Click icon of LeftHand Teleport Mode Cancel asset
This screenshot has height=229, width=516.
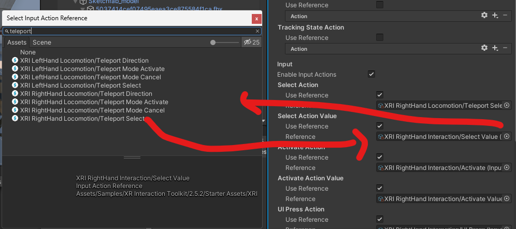15,77
